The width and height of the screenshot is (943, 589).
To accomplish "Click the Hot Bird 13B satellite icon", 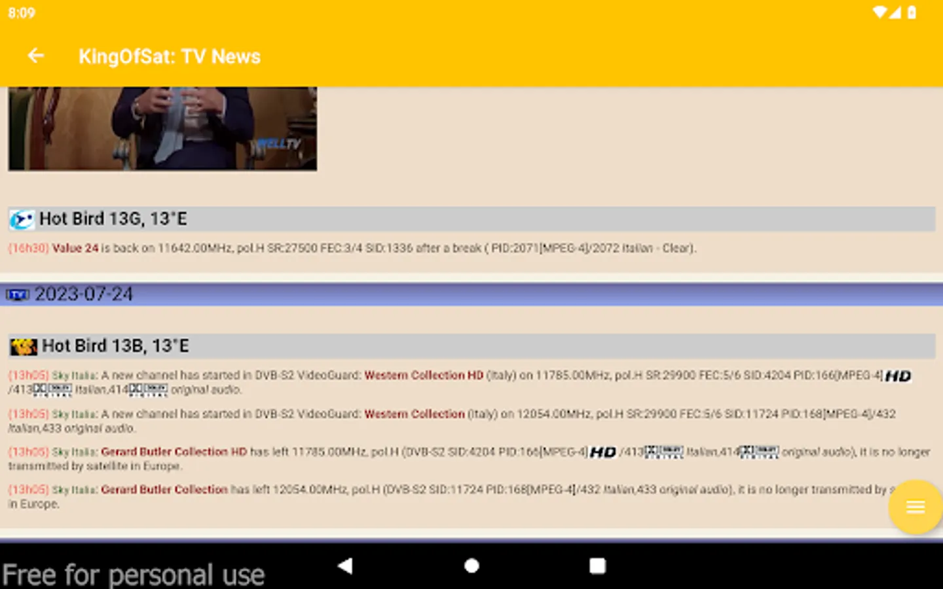I will pos(24,346).
